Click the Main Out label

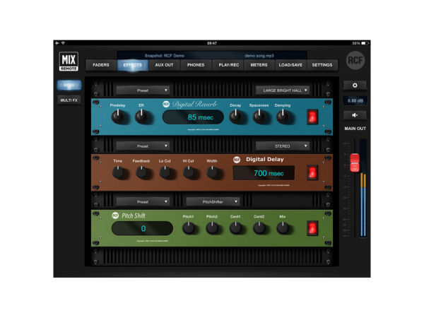[355, 129]
